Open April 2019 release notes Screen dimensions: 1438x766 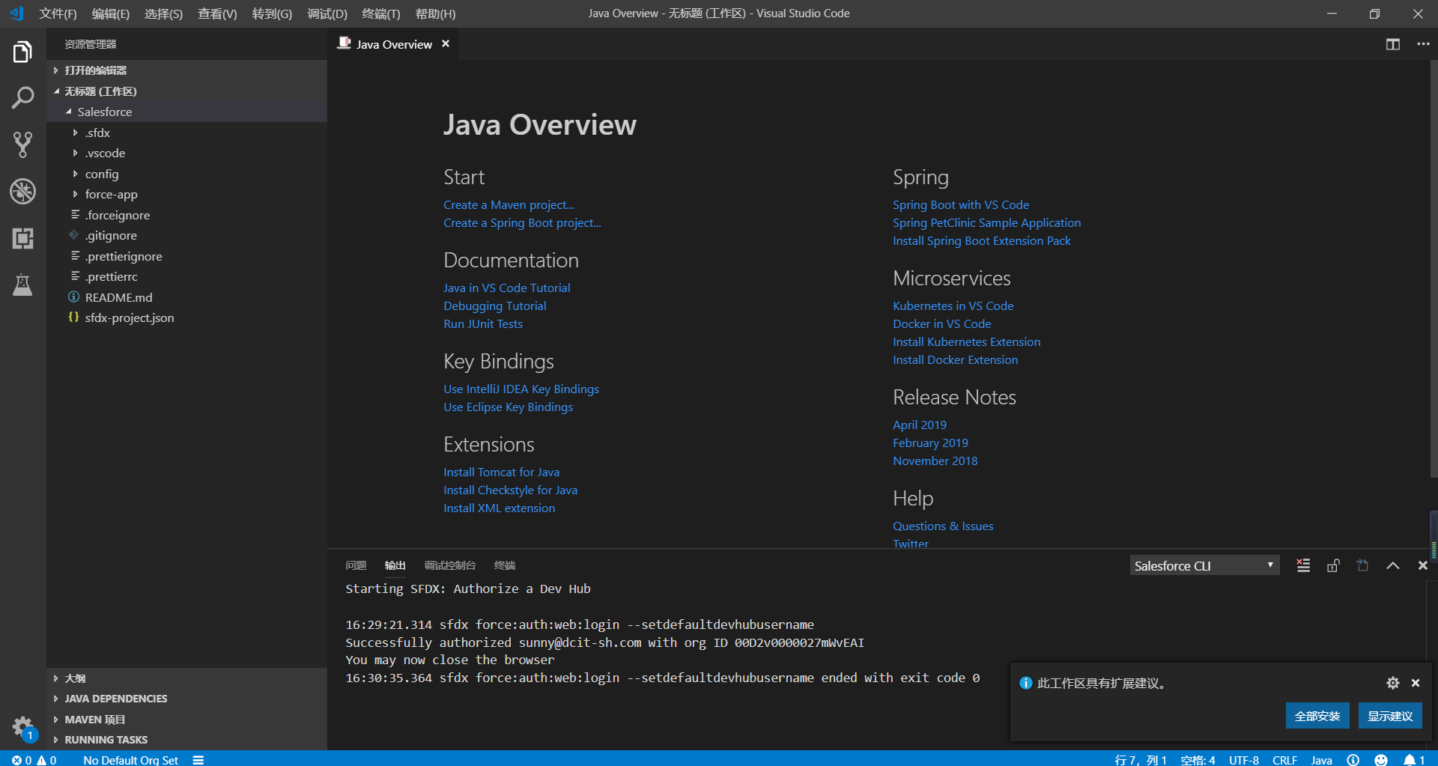(x=919, y=425)
